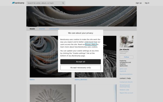Click Report this account
Screen dimensions: 163x102
click(126, 93)
